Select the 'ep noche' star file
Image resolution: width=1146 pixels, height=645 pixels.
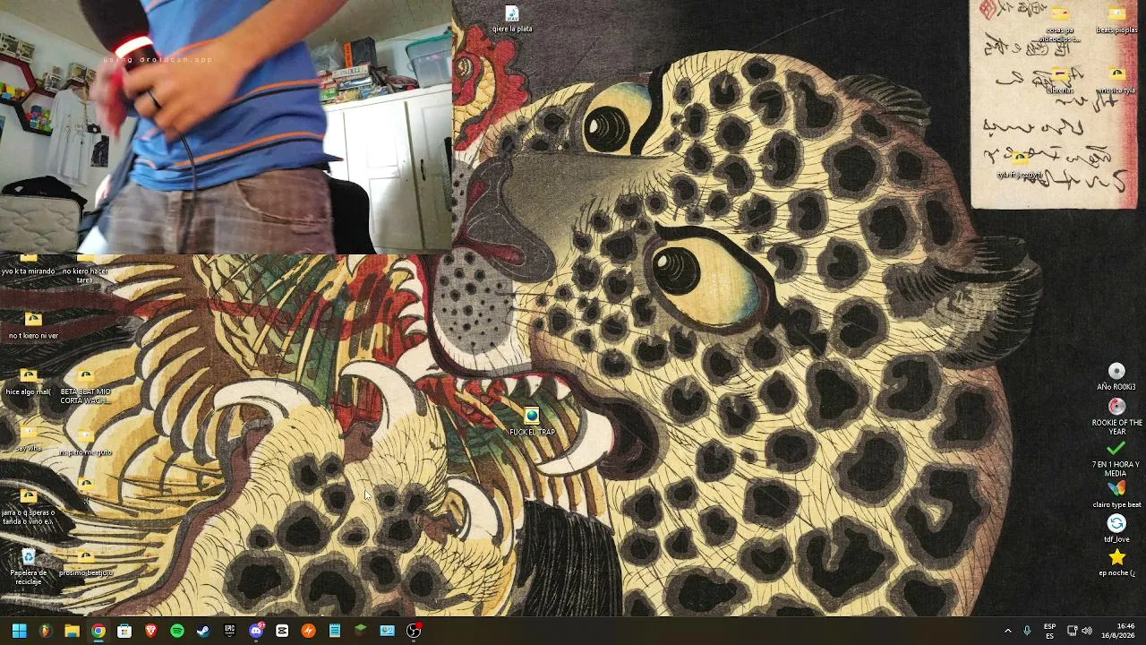pos(1116,563)
